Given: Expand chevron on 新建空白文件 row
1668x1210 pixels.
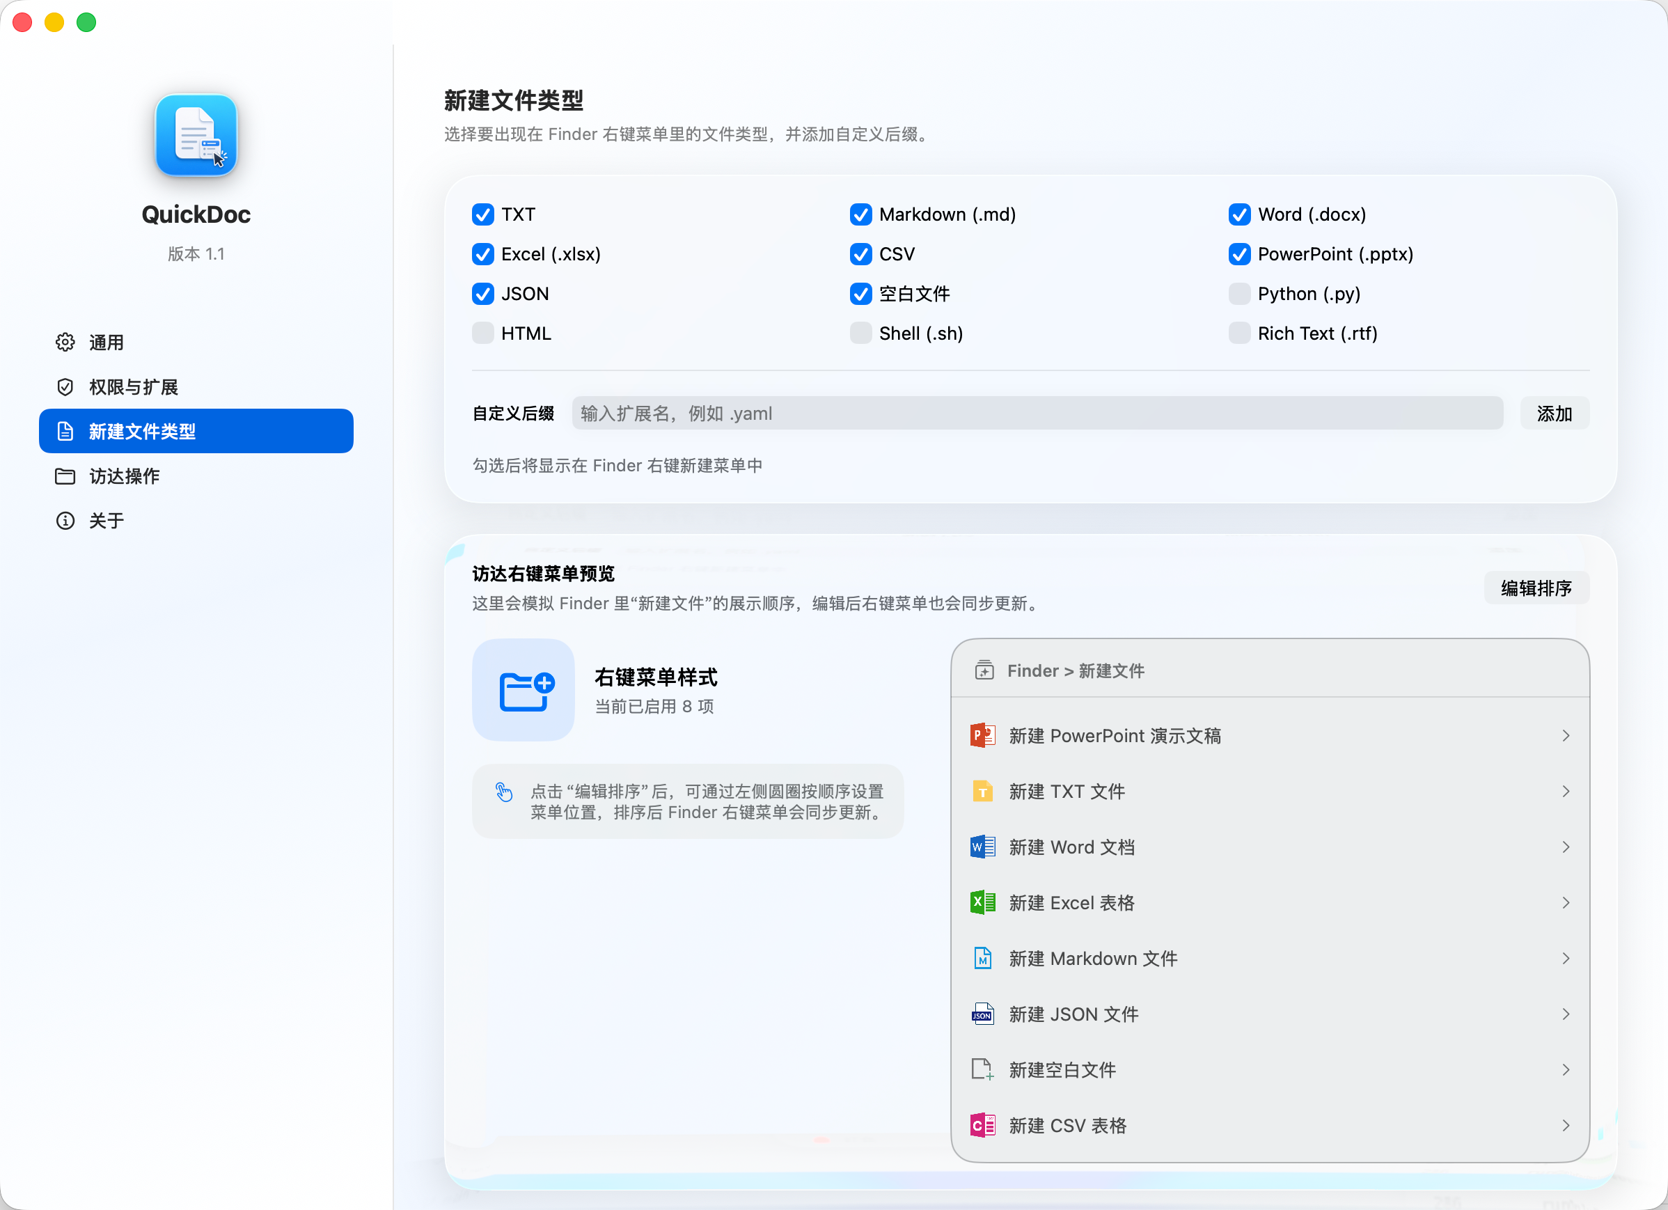Looking at the screenshot, I should (1566, 1070).
